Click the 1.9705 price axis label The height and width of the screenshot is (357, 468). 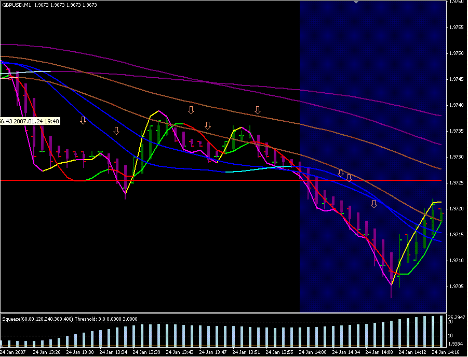(456, 287)
